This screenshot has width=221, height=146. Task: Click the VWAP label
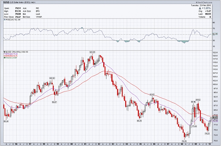pos(39,17)
